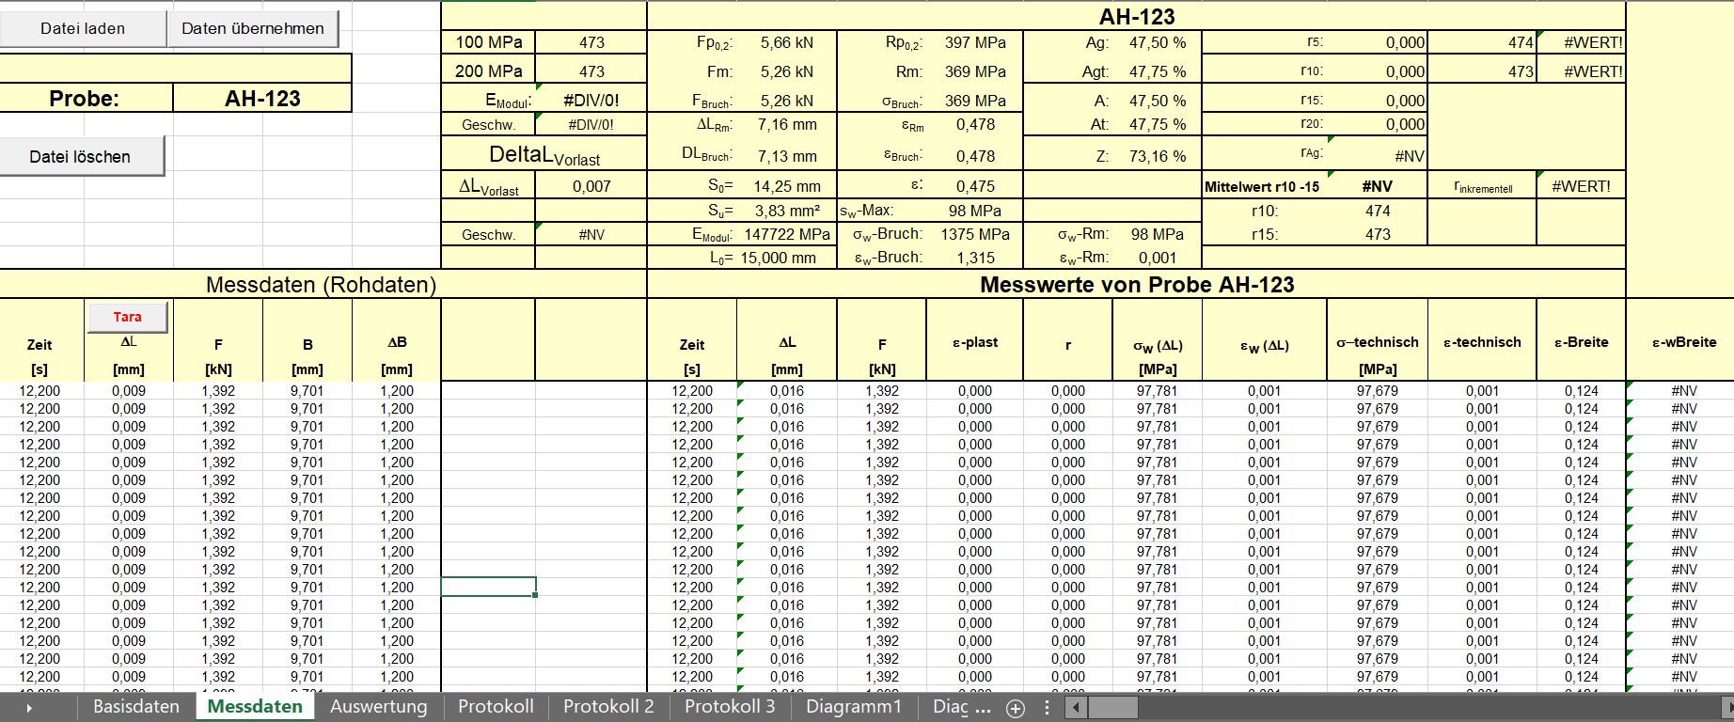
Task: Select the Protokoll 2 sheet tab
Action: click(608, 707)
